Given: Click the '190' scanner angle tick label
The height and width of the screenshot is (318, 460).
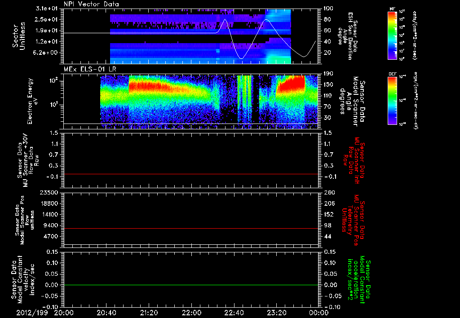Looking at the screenshot, I should 328,73.
